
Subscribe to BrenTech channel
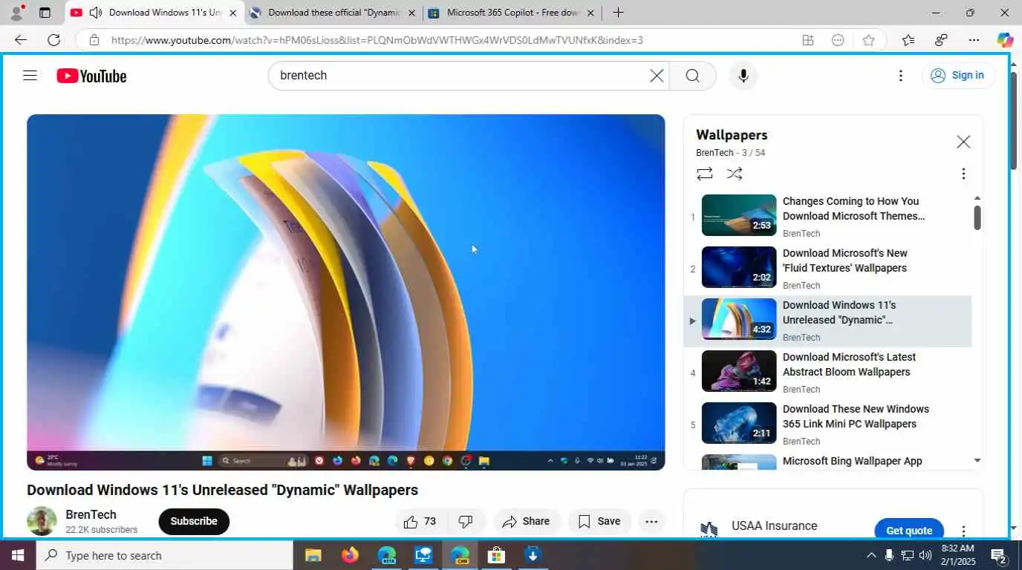coord(194,521)
